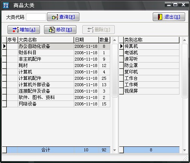Focus the 大类代码 code input field
Viewport: 190px width, 163px height.
tap(36, 17)
